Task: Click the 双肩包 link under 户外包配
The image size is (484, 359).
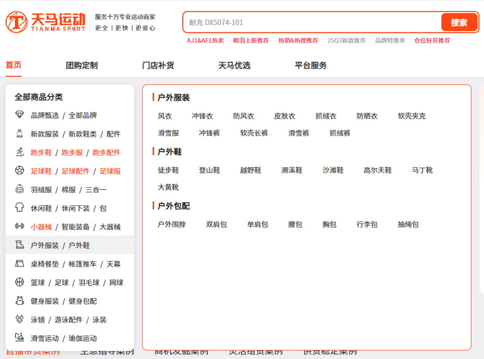Action: pyautogui.click(x=216, y=225)
